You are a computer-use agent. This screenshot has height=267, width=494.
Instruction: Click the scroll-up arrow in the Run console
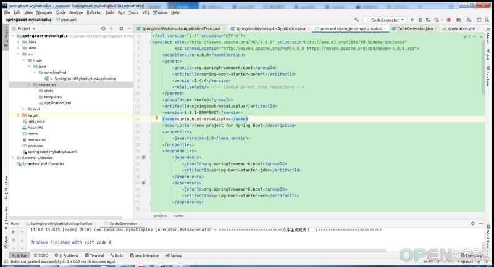point(22,232)
